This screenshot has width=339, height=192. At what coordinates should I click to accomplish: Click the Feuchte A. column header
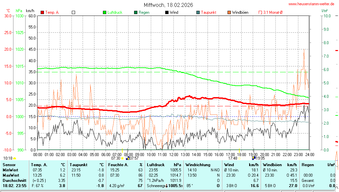tap(118, 165)
